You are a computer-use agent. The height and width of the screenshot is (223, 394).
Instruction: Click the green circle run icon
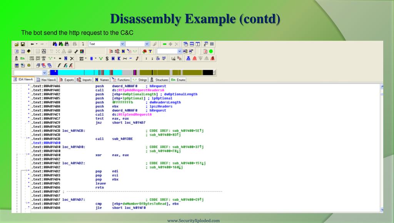coord(211,51)
